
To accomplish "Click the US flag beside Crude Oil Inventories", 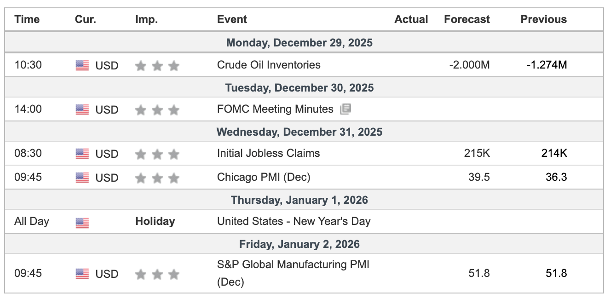I will pyautogui.click(x=82, y=65).
